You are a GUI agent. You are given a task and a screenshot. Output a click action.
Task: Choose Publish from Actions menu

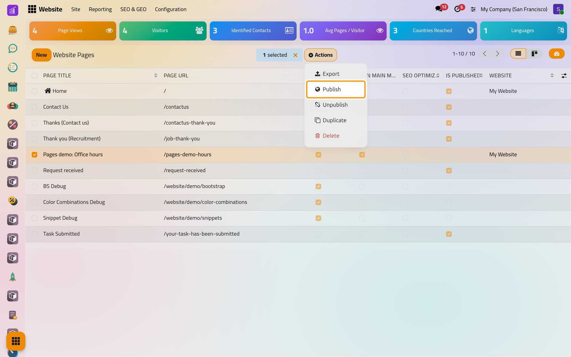point(336,89)
